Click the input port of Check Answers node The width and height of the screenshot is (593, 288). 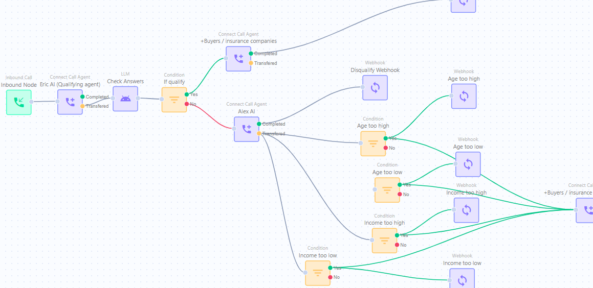click(x=113, y=98)
